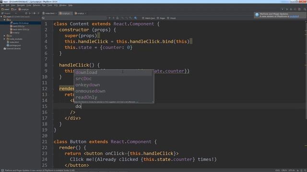Viewport: 307px width, 172px height.
Task: Hide the Project panel
Action: [38, 13]
